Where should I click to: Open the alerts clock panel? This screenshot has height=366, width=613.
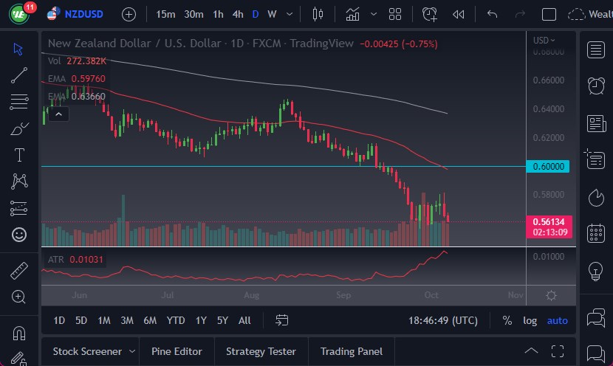[596, 86]
